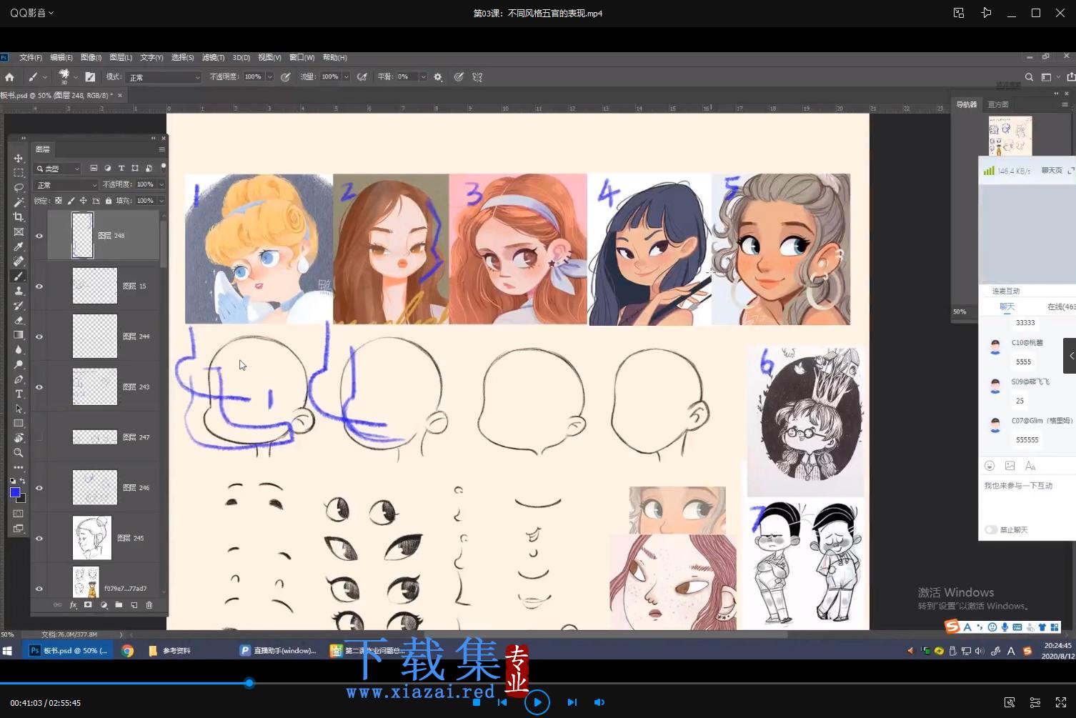This screenshot has height=718, width=1076.
Task: Show hidden layer 图层 247
Action: click(x=39, y=437)
